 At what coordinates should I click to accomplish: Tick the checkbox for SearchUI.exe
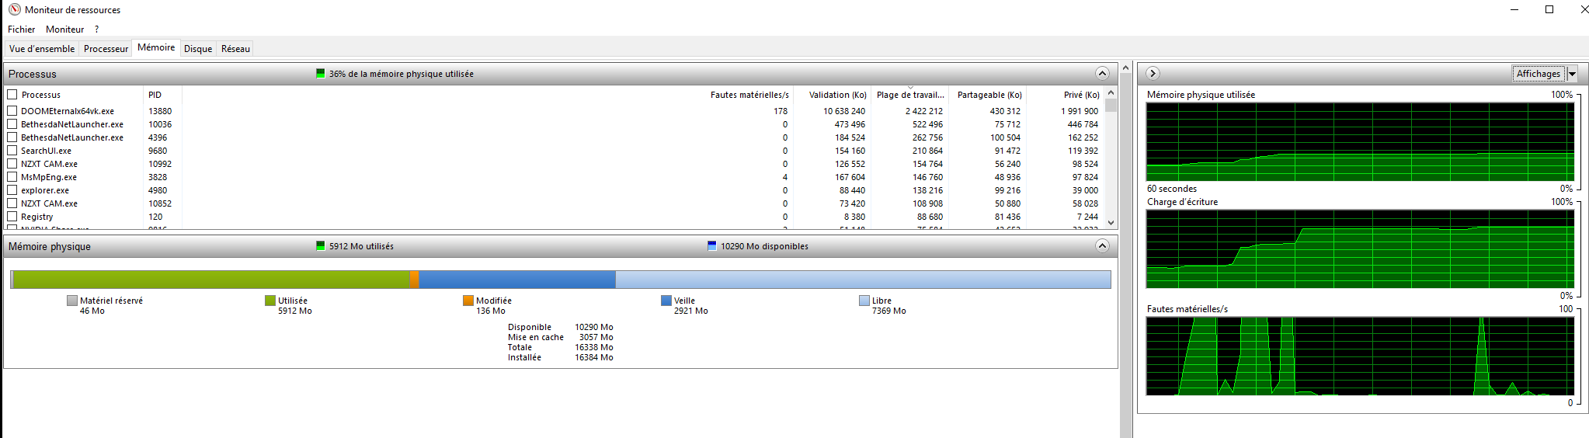coord(12,151)
